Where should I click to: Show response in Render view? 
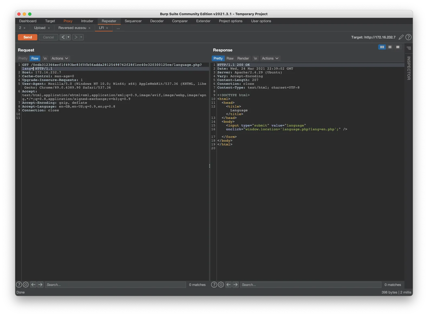click(x=243, y=58)
